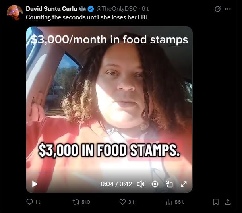242x213 pixels.
Task: Seek on the video progress bar
Action: pyautogui.click(x=109, y=172)
